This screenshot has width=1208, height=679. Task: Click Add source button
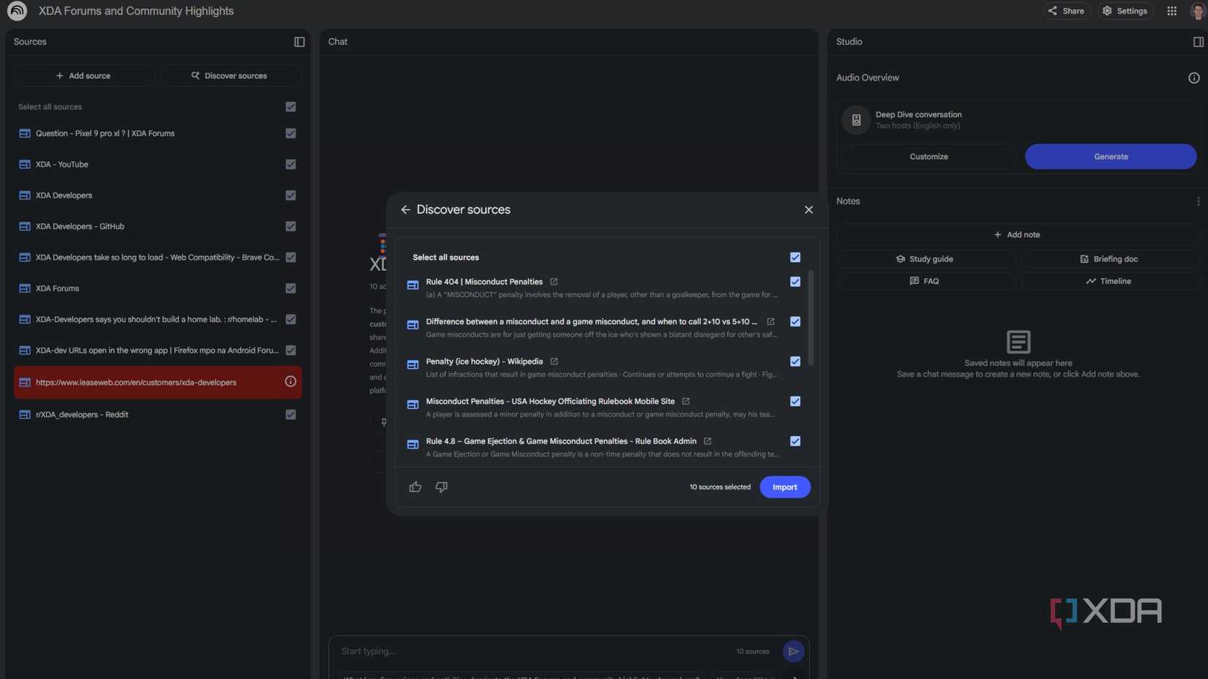83,75
